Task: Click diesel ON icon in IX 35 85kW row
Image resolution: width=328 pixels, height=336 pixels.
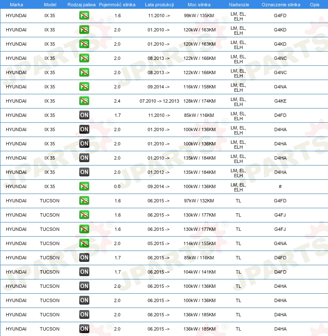Action: [x=84, y=115]
